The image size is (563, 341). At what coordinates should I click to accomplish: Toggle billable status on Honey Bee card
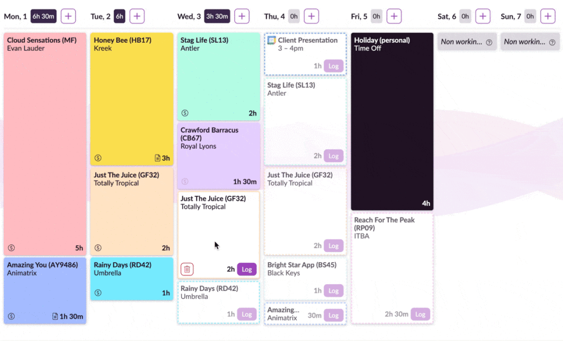(98, 158)
